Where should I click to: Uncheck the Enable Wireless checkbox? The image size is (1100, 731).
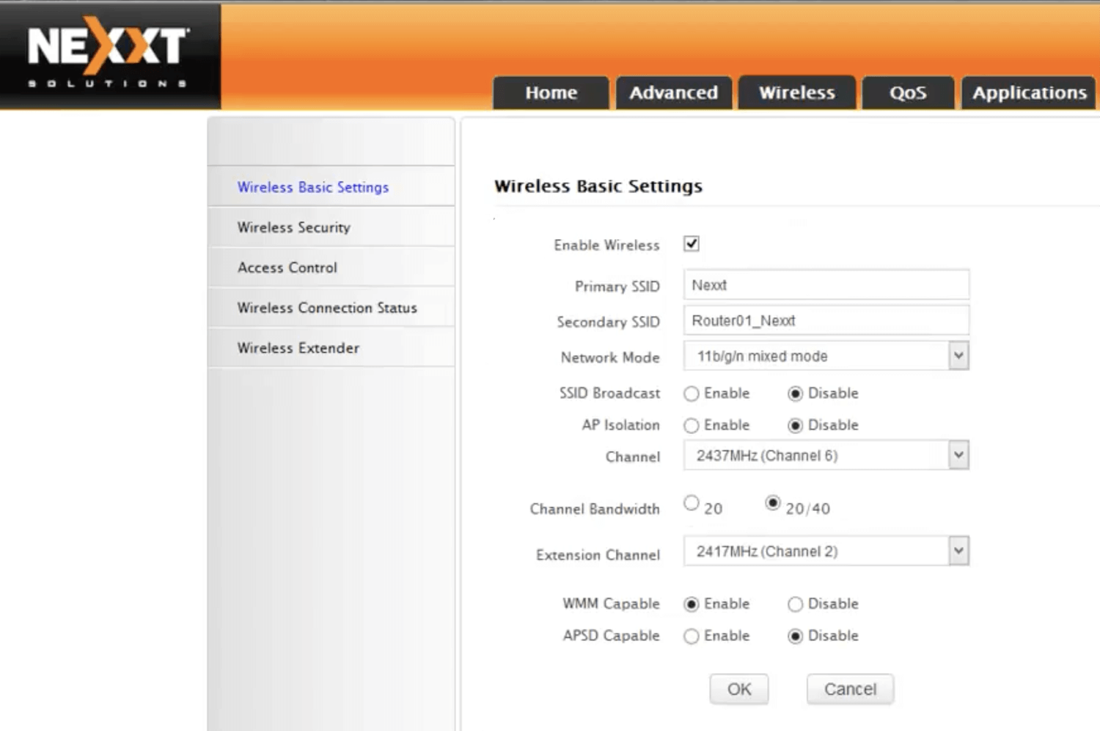point(692,244)
